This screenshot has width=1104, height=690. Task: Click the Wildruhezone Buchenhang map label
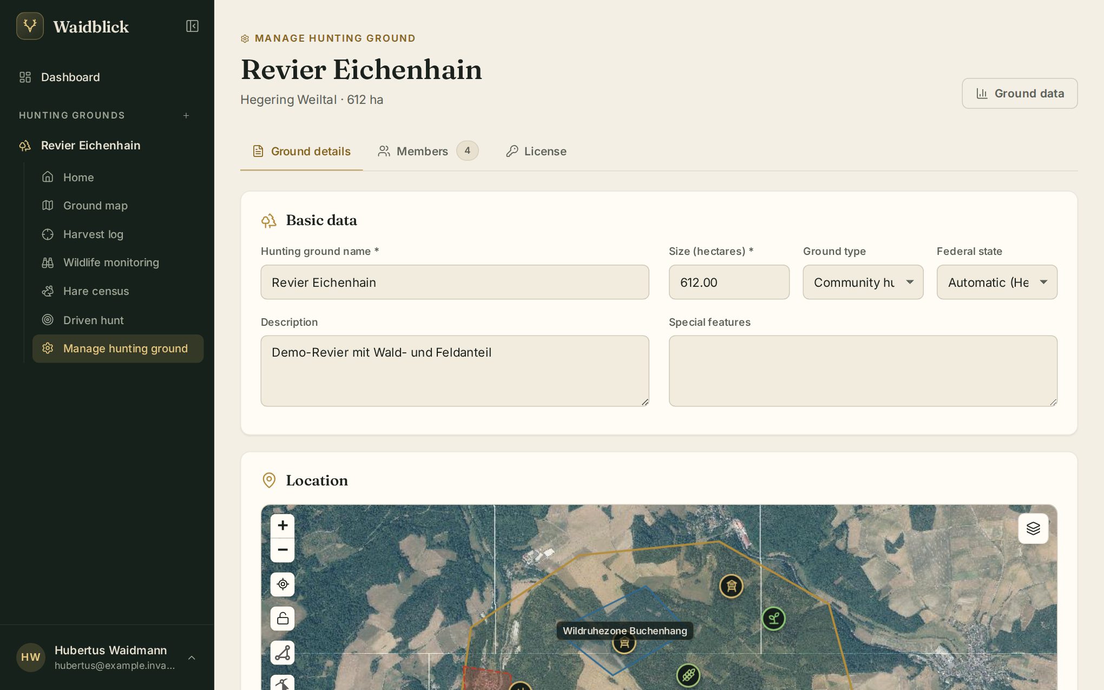pyautogui.click(x=625, y=630)
